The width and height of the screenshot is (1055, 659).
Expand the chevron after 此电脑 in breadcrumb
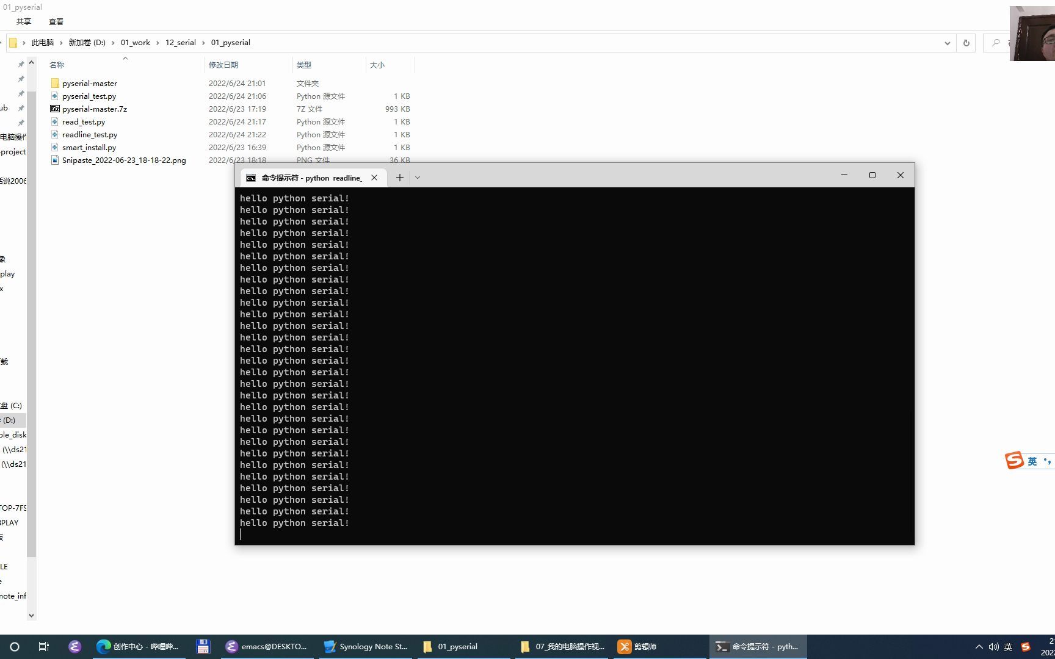coord(61,43)
